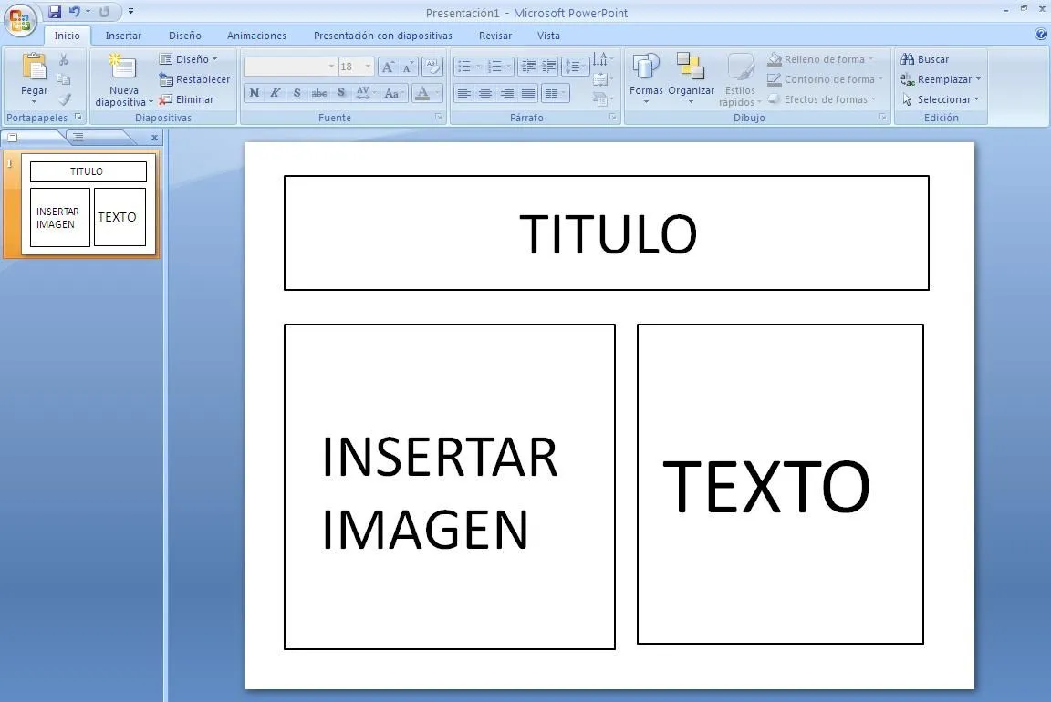Image resolution: width=1051 pixels, height=702 pixels.
Task: Switch to the Animaciones ribbon tab
Action: tap(256, 36)
